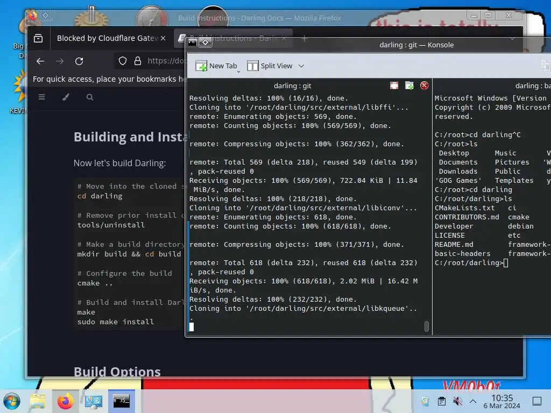Click the left terminal cursor line

[x=192, y=327]
